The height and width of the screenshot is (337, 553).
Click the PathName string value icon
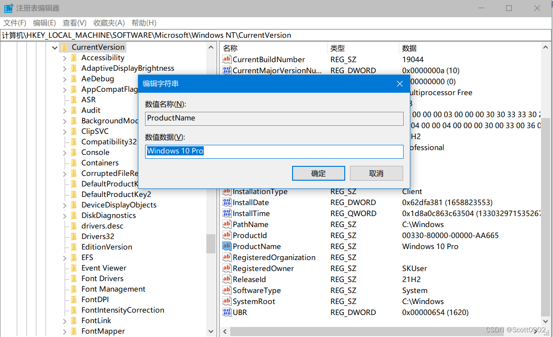pos(227,224)
